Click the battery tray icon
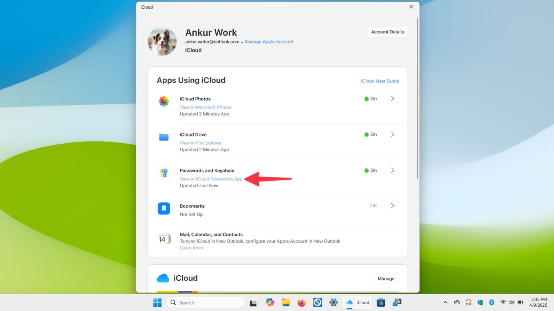This screenshot has height=311, width=554. [x=520, y=302]
